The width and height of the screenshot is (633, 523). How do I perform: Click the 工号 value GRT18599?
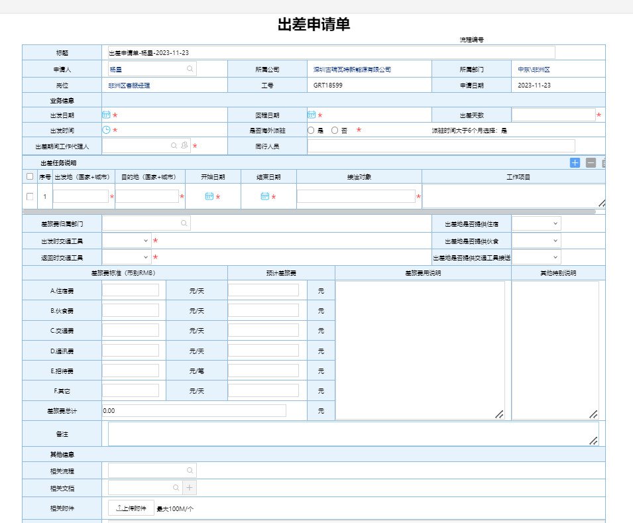click(x=328, y=86)
